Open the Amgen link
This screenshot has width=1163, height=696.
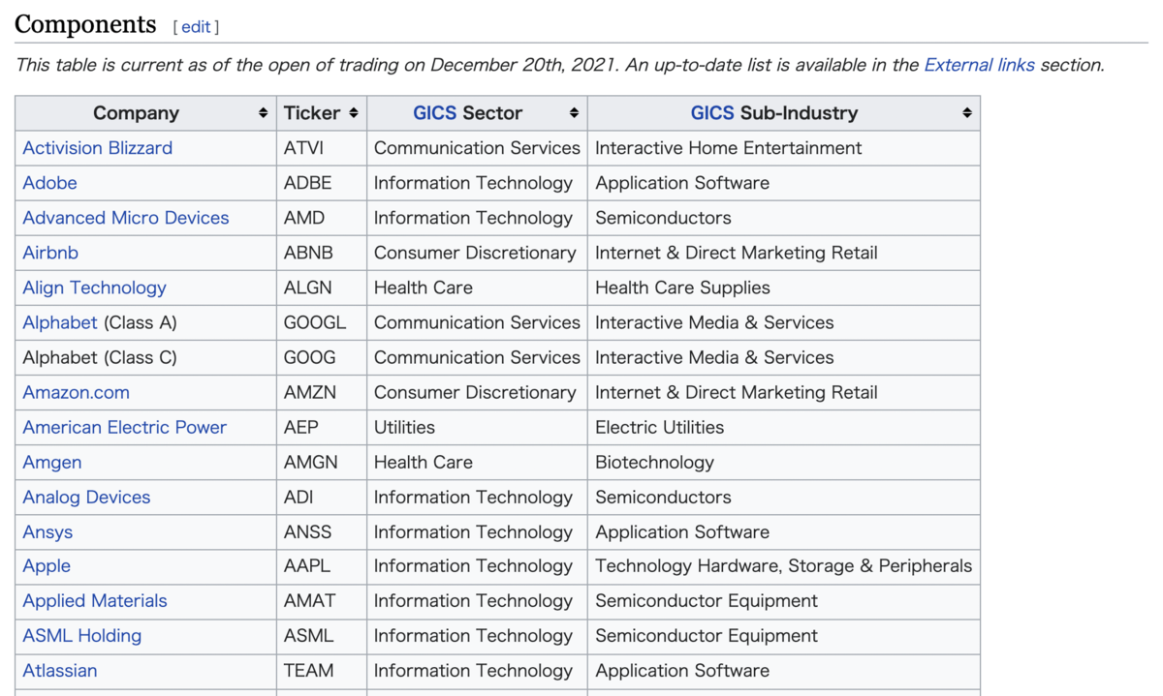[x=51, y=462]
